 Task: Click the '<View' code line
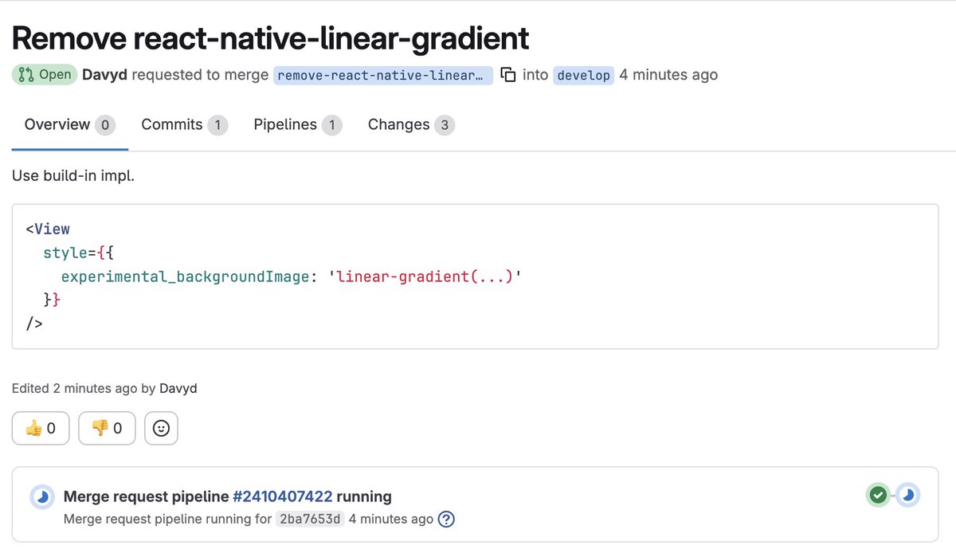click(48, 229)
